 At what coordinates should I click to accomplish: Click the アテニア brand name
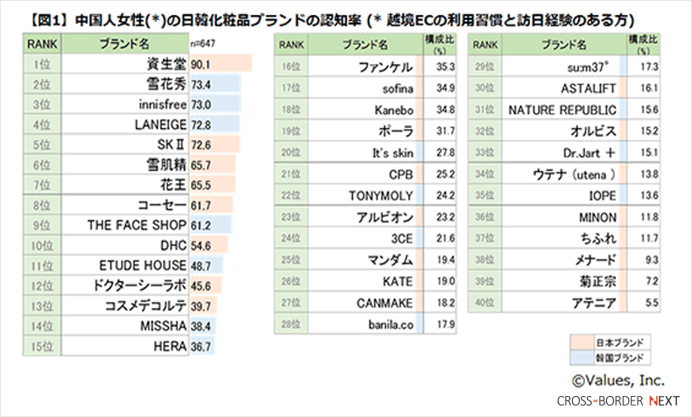pyautogui.click(x=594, y=303)
